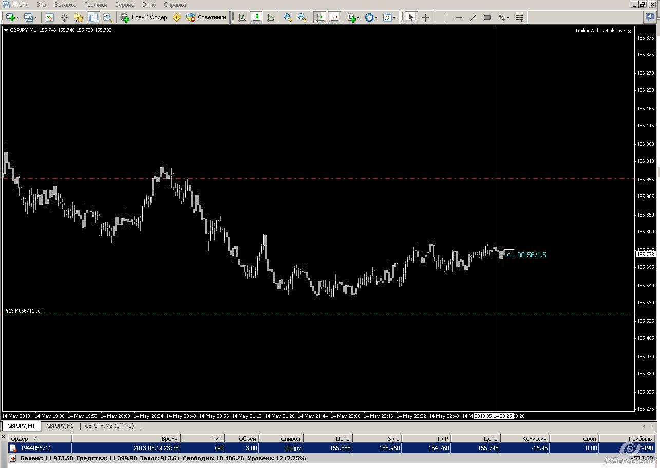Viewport: 660px width, 468px height.
Task: Open the Графики menu
Action: [x=96, y=5]
